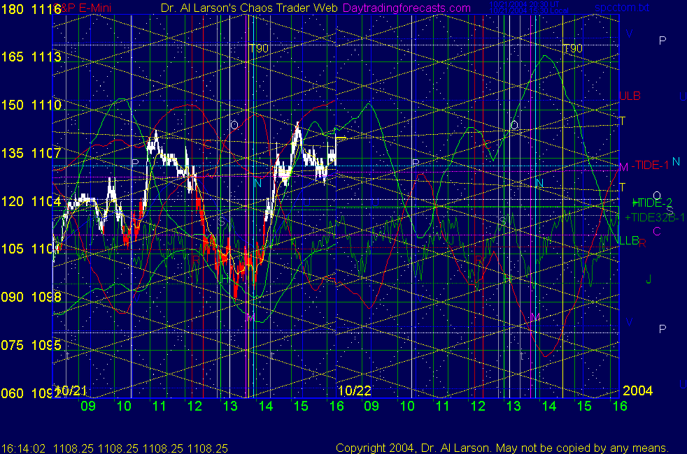Select the "+TIDE-2" legend label

(x=652, y=203)
